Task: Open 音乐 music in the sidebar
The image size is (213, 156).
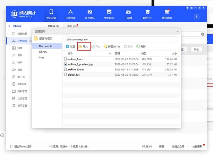Action: click(x=17, y=55)
